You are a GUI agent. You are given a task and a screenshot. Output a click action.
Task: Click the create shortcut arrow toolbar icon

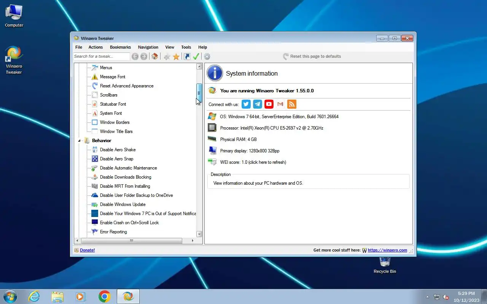click(187, 57)
